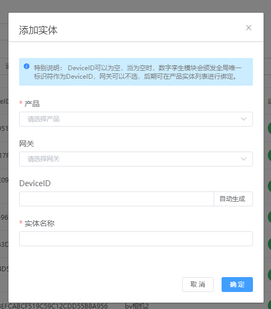Click the 网关 field label
The image size is (271, 309).
pos(27,144)
